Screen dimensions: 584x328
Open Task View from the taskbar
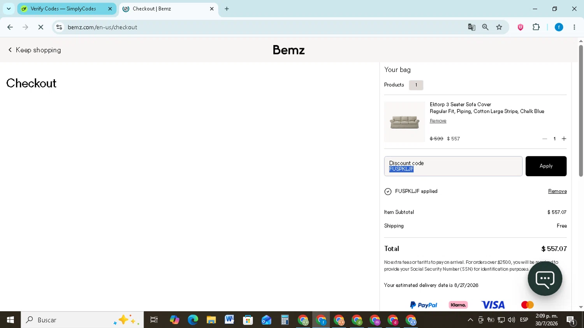point(154,320)
